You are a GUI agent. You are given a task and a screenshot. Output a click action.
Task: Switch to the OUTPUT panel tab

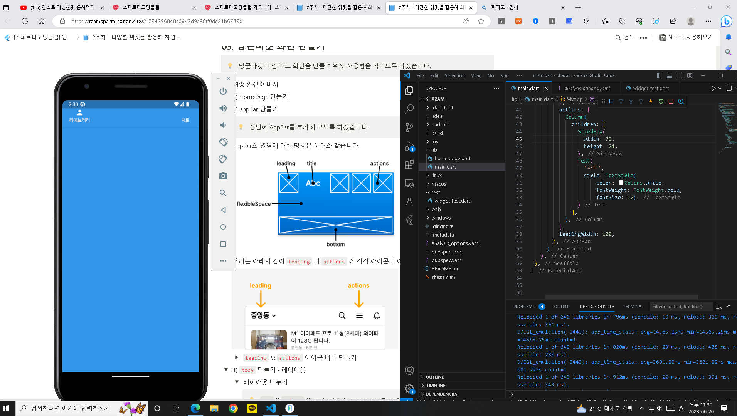coord(562,307)
